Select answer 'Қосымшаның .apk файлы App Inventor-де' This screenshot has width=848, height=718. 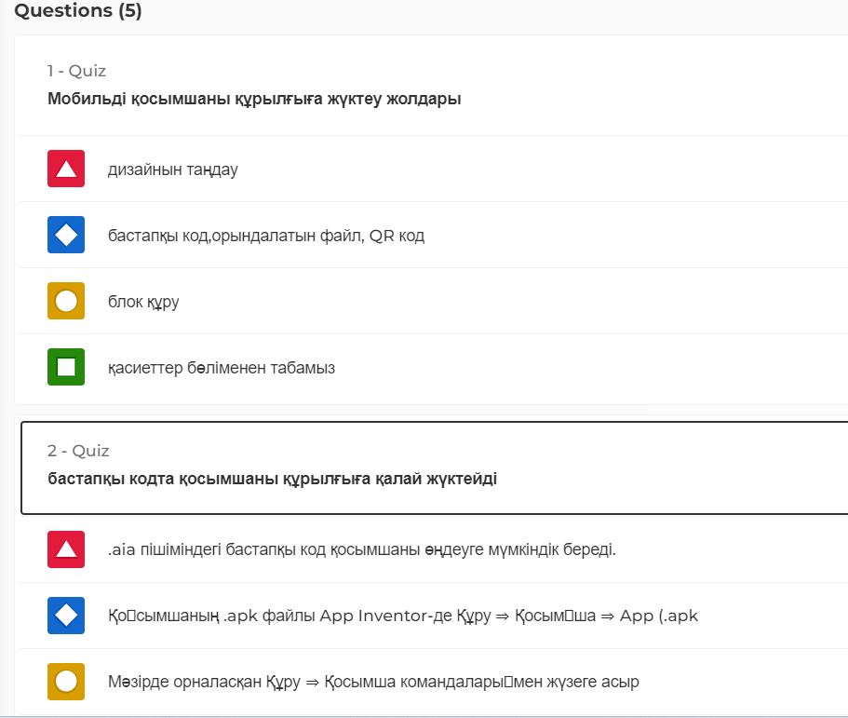point(402,616)
